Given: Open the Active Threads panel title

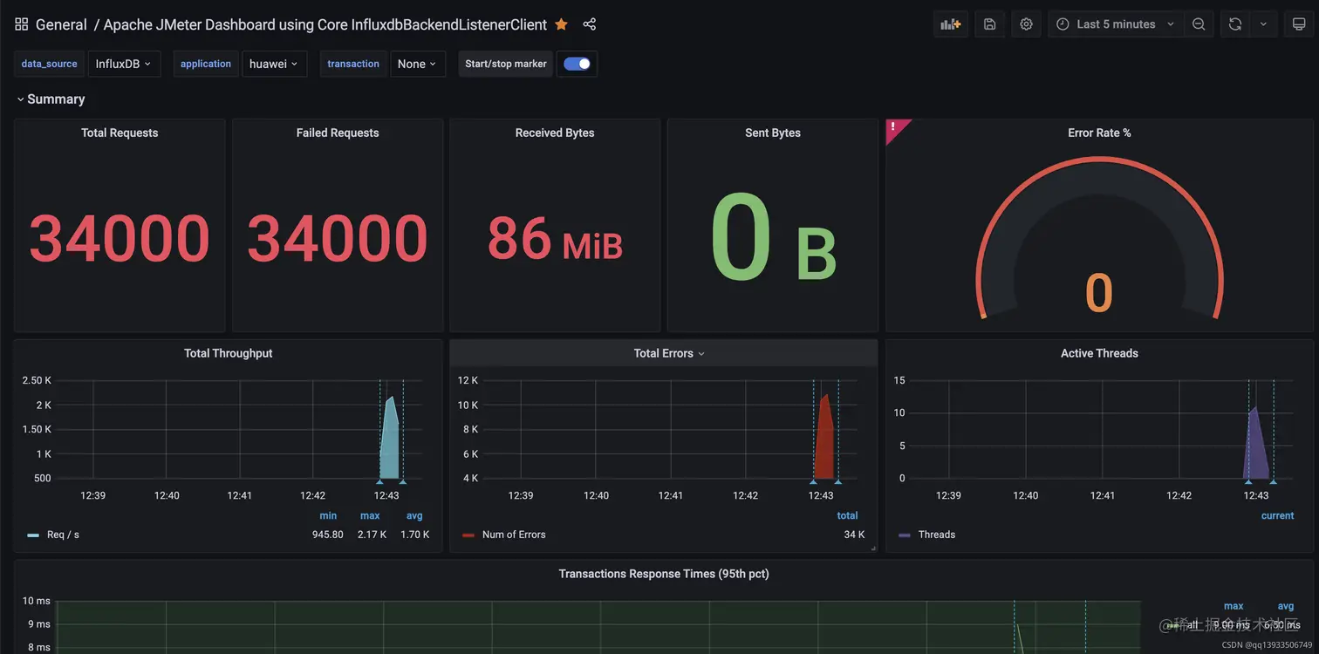Looking at the screenshot, I should pos(1099,353).
